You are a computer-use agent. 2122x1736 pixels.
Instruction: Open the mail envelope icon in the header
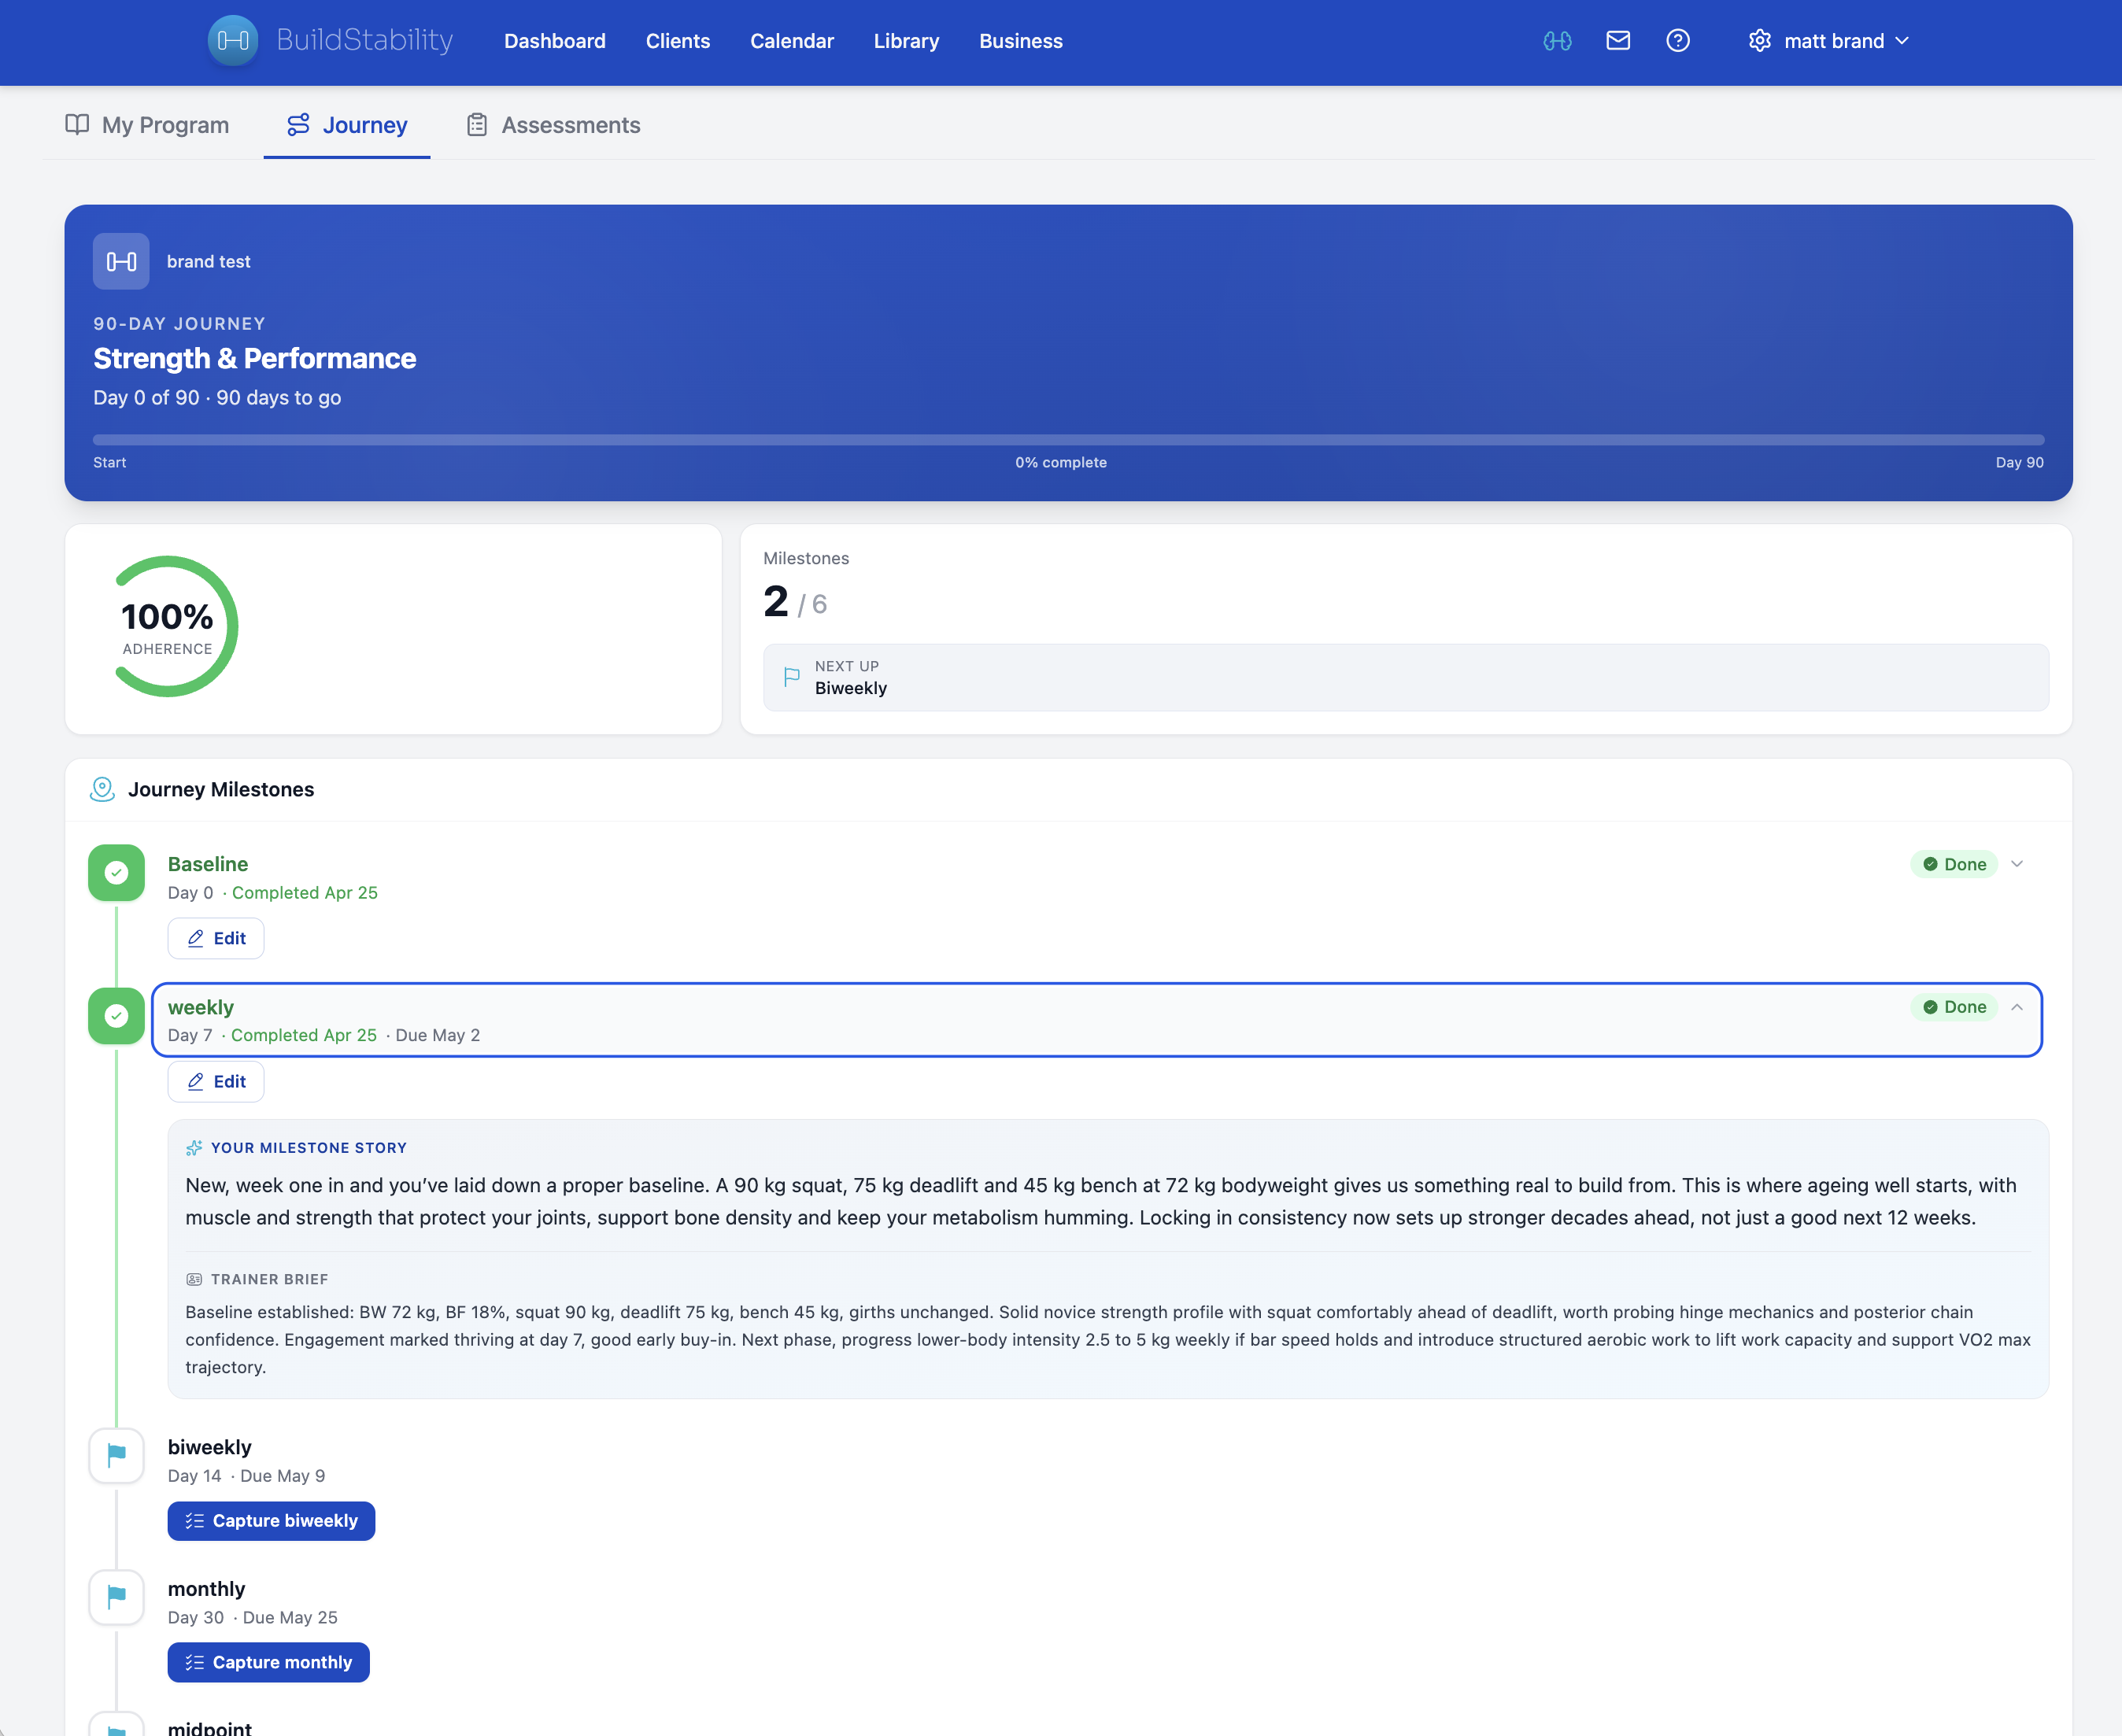click(x=1618, y=41)
